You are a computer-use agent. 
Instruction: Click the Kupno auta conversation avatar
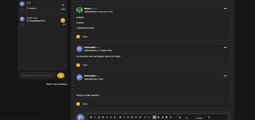(22, 19)
